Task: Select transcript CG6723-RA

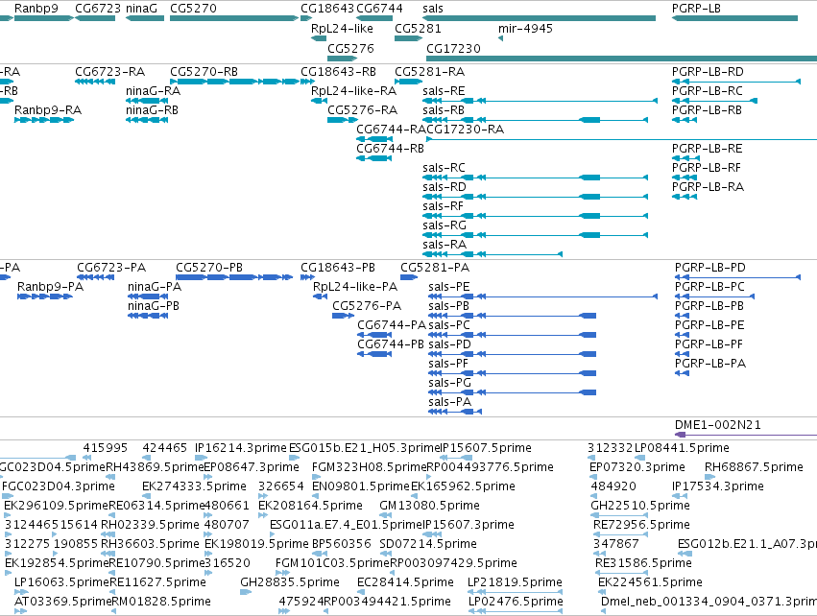Action: (95, 82)
